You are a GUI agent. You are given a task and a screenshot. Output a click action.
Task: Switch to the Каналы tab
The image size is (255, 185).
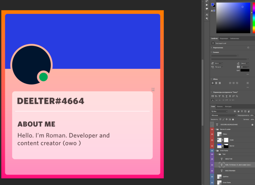click(220, 107)
